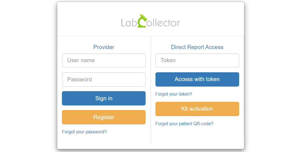The height and width of the screenshot is (152, 295).
Task: Follow the Forgot your password link
Action: click(84, 132)
